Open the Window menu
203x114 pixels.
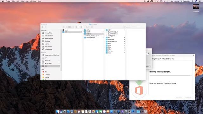33,1
